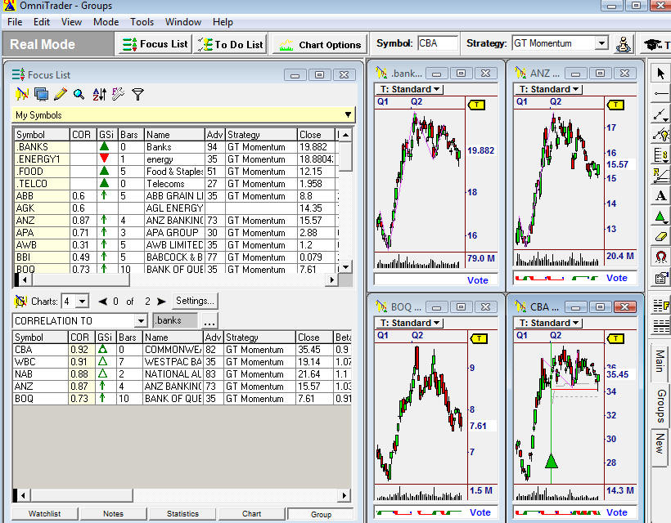This screenshot has width=671, height=523.
Task: Click the yellow T tag on .banks chart
Action: (476, 105)
